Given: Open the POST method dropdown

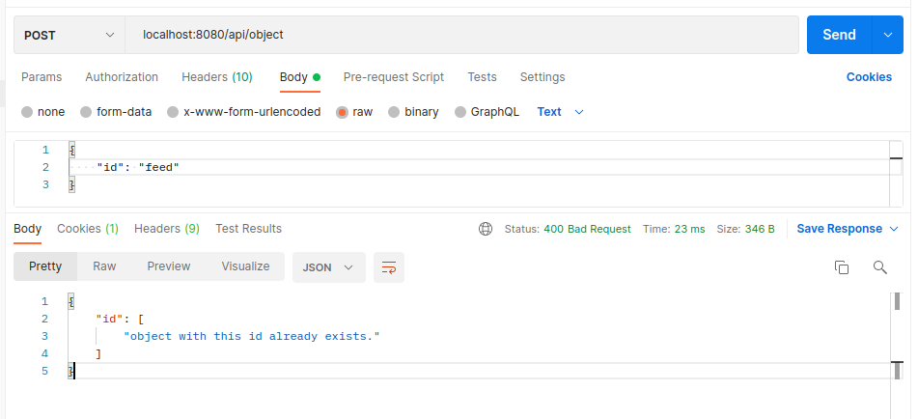Looking at the screenshot, I should (x=70, y=35).
